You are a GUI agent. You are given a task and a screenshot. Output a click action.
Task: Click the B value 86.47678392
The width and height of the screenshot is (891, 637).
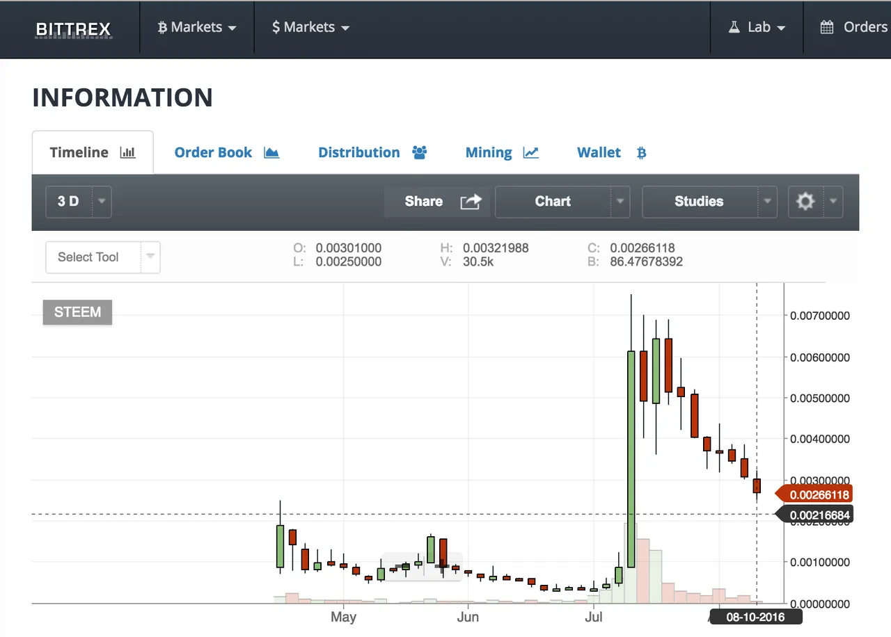[647, 262]
